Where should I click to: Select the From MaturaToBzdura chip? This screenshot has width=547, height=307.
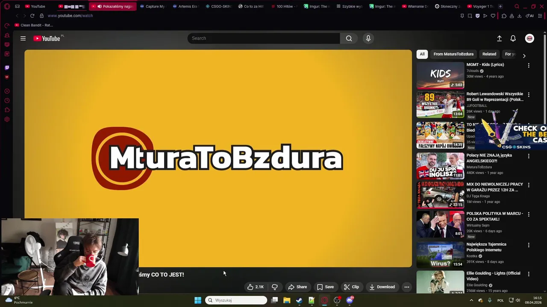click(453, 54)
